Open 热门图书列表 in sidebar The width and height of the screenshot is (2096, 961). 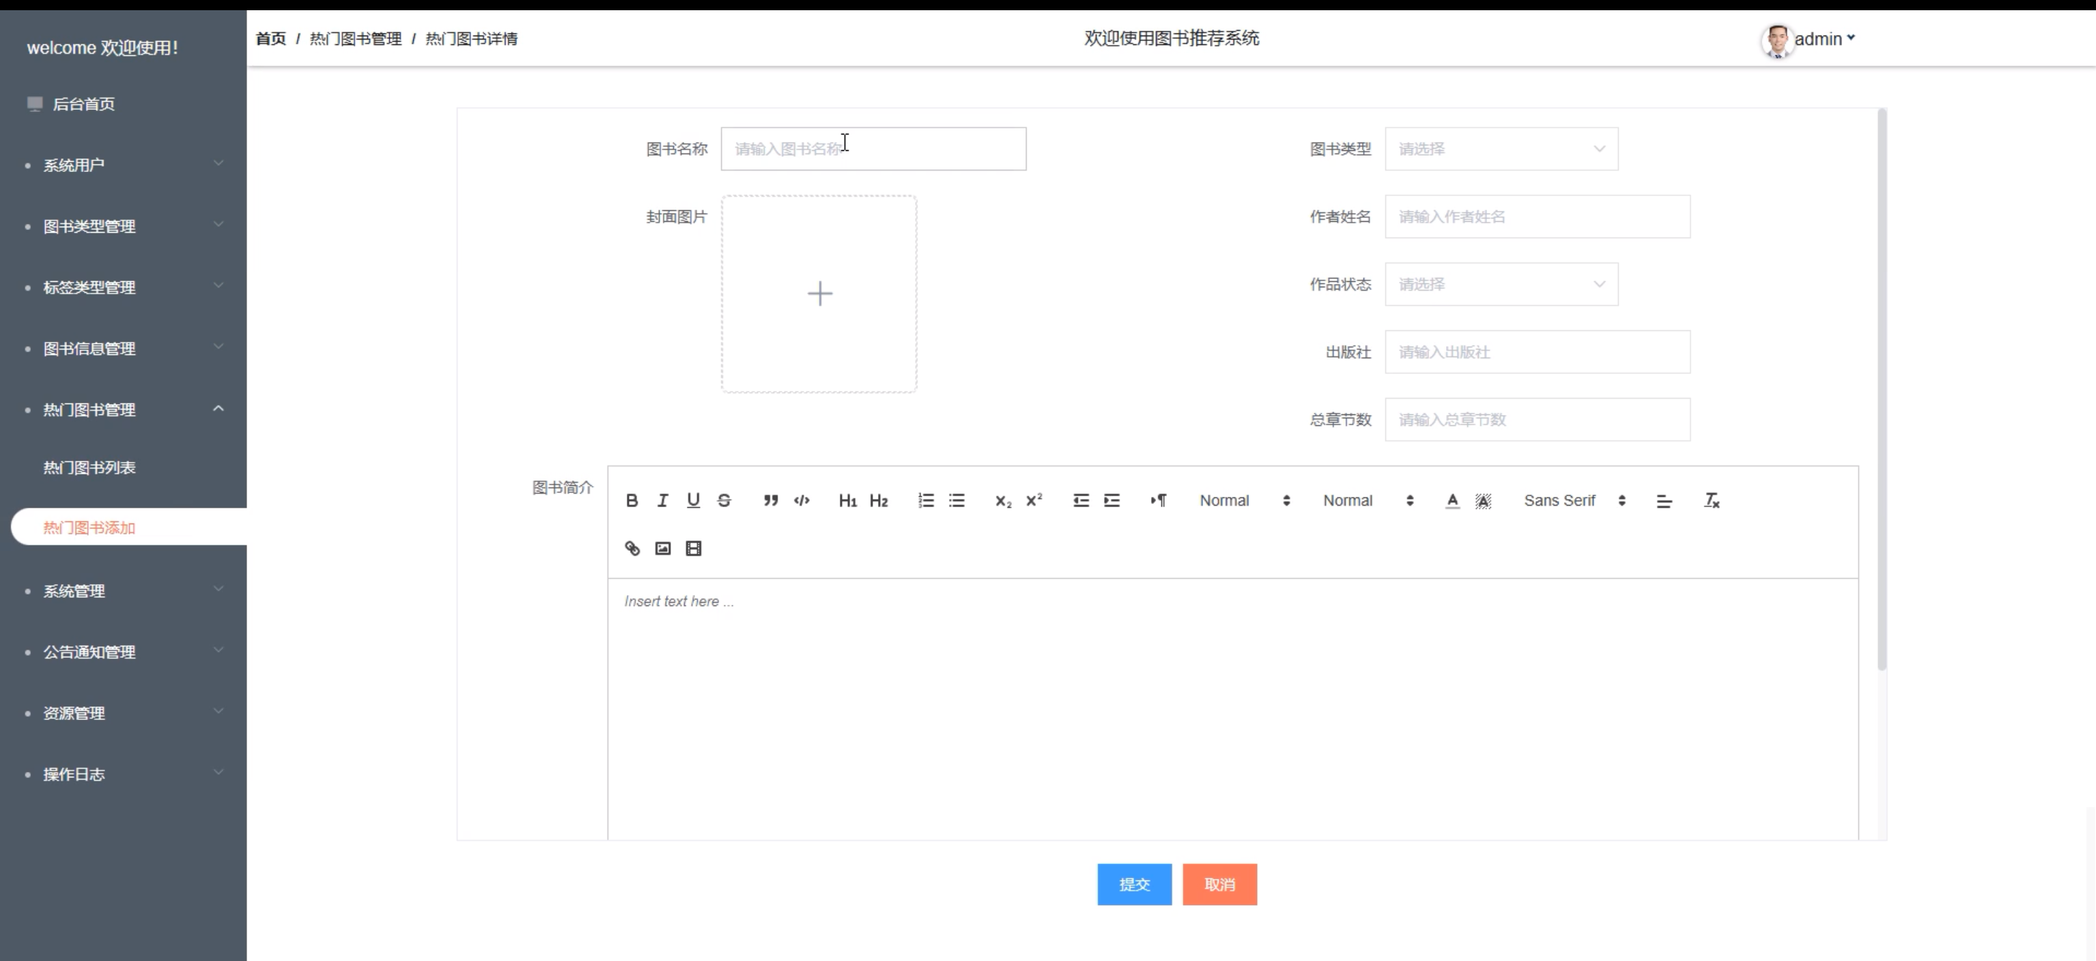tap(89, 467)
